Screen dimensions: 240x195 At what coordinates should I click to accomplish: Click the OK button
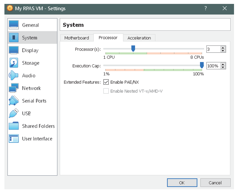tap(182, 183)
